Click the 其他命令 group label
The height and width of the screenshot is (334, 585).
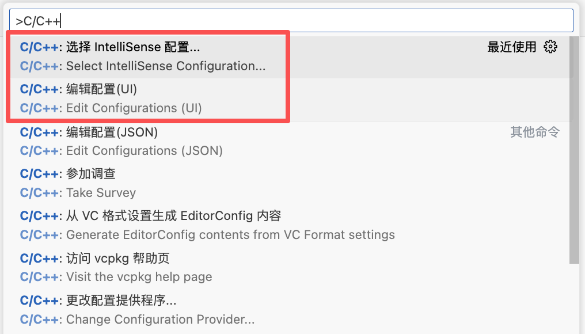(x=534, y=132)
